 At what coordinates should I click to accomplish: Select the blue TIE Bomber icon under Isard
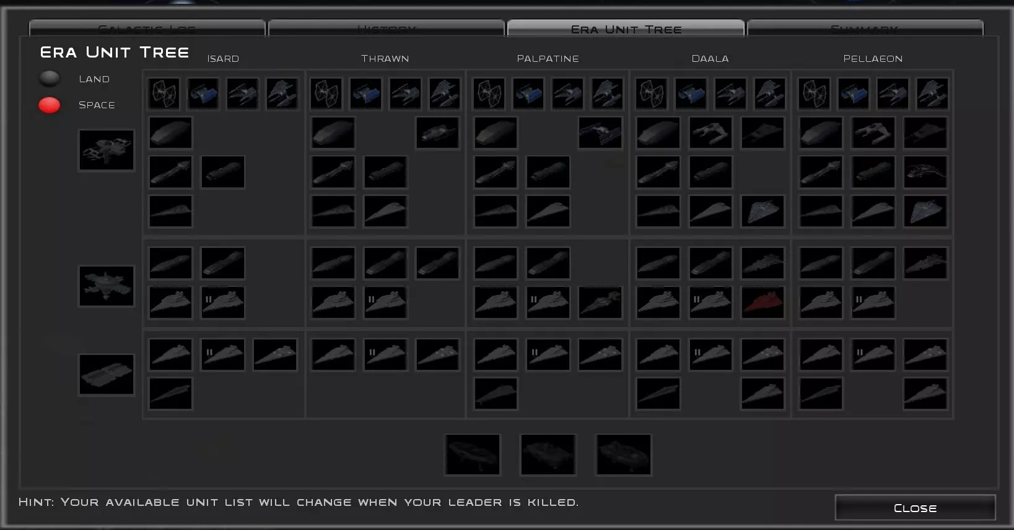pos(203,93)
